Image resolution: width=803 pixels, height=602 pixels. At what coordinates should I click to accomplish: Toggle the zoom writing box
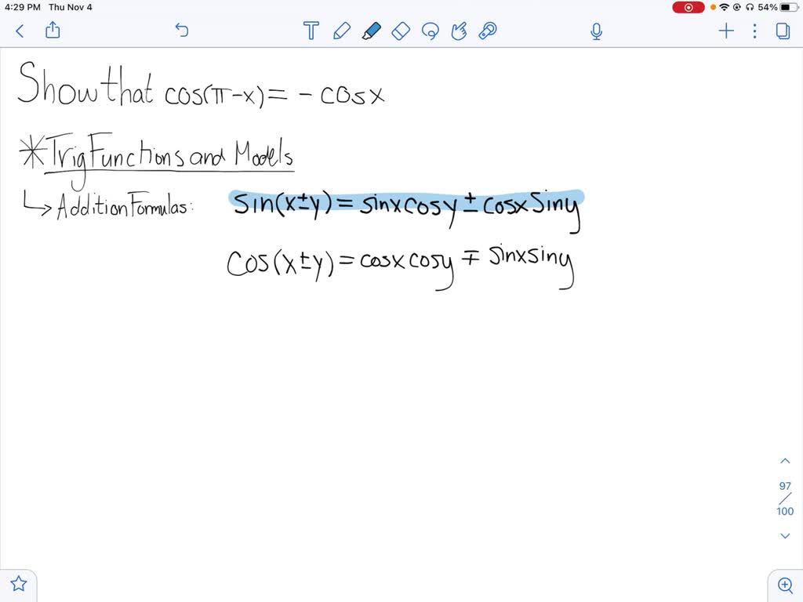pos(785,585)
